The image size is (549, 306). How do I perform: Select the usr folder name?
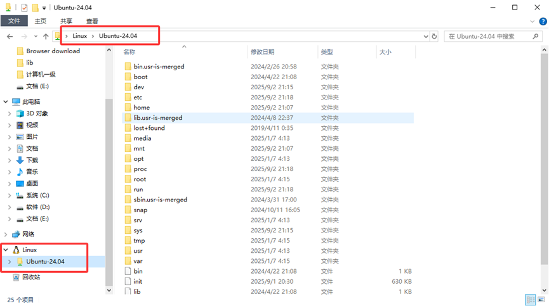[x=138, y=251]
